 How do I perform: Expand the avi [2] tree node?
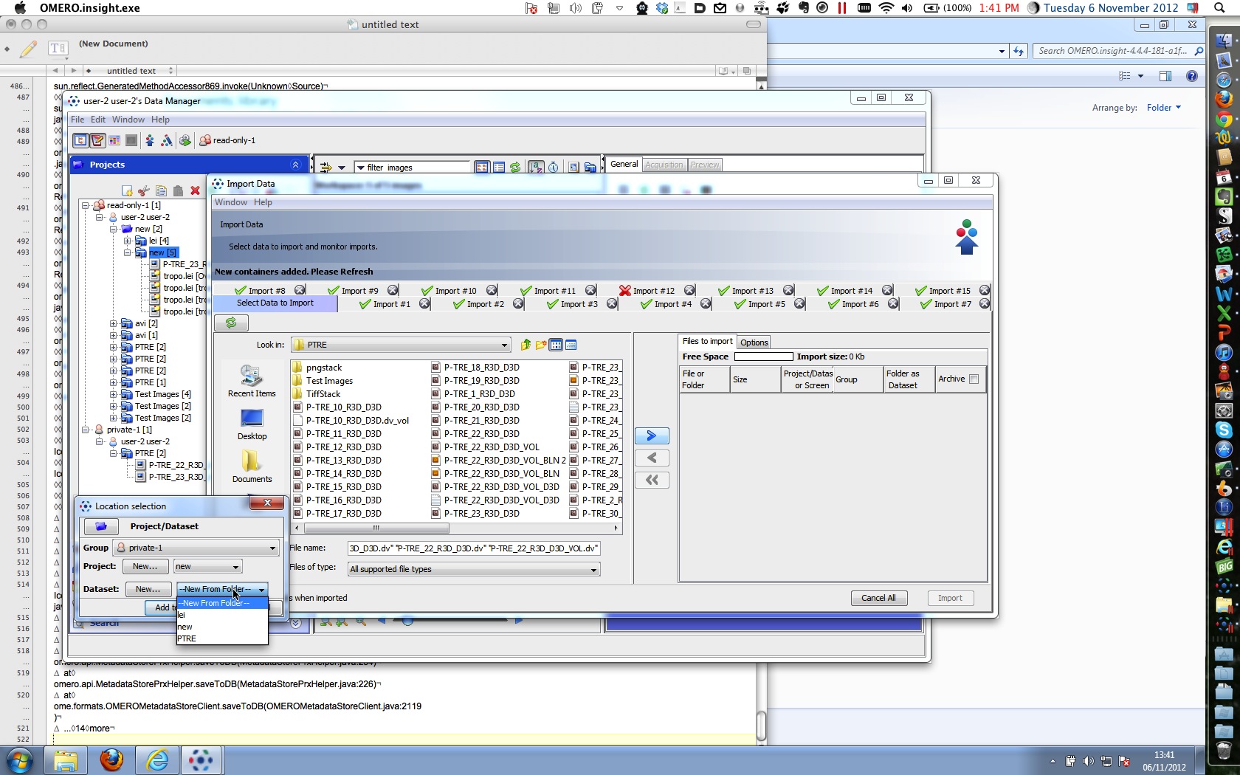113,323
